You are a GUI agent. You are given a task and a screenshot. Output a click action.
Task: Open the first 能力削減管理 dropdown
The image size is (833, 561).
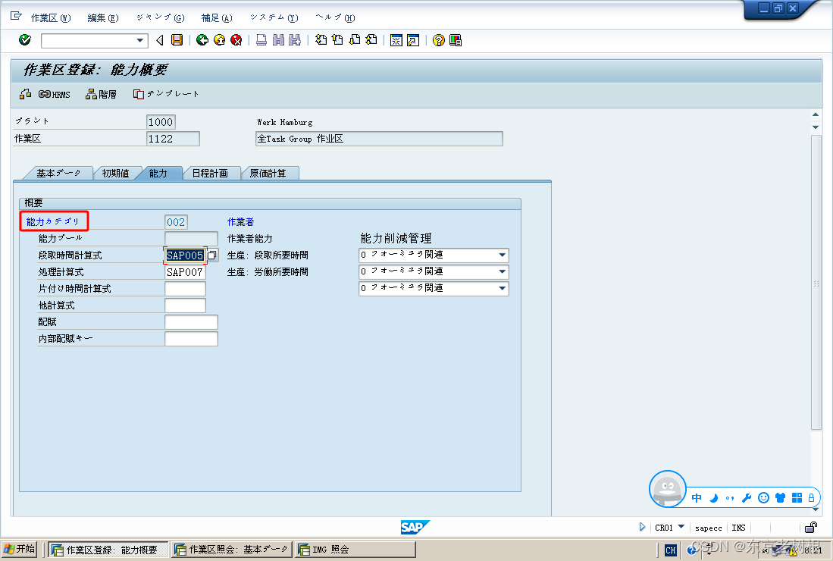(x=502, y=255)
